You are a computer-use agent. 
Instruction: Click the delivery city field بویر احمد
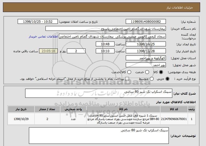click(x=146, y=65)
